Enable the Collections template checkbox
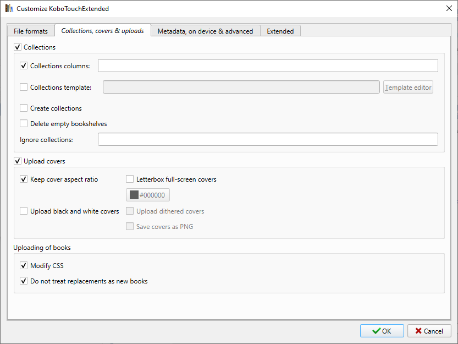 point(24,87)
